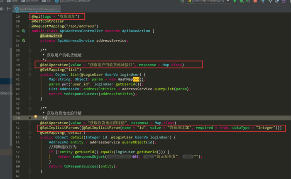
Task: Collapse the detail method at line 54
Action: [x=30, y=137]
